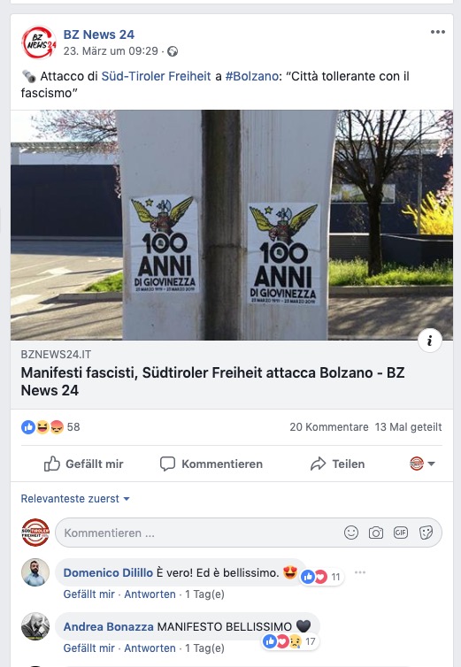Open the Süd-Tiroler Freiheit page link
Viewport: 461px width, 667px height.
click(156, 76)
